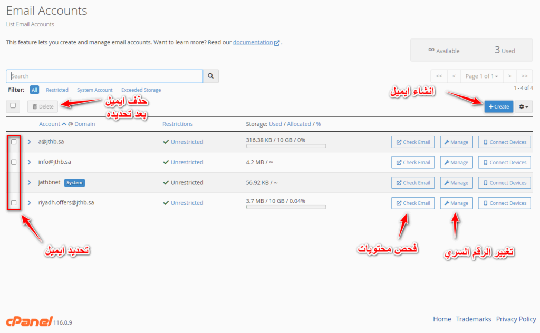Toggle the select-all accounts checkbox
Image resolution: width=540 pixels, height=333 pixels.
13,106
